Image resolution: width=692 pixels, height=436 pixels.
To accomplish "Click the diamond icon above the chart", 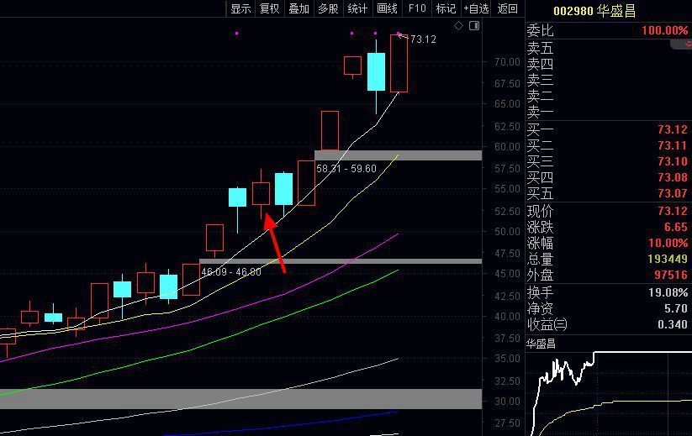I will (x=459, y=26).
